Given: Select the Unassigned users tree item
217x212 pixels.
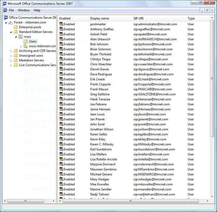Looking at the screenshot, I should point(31,55).
